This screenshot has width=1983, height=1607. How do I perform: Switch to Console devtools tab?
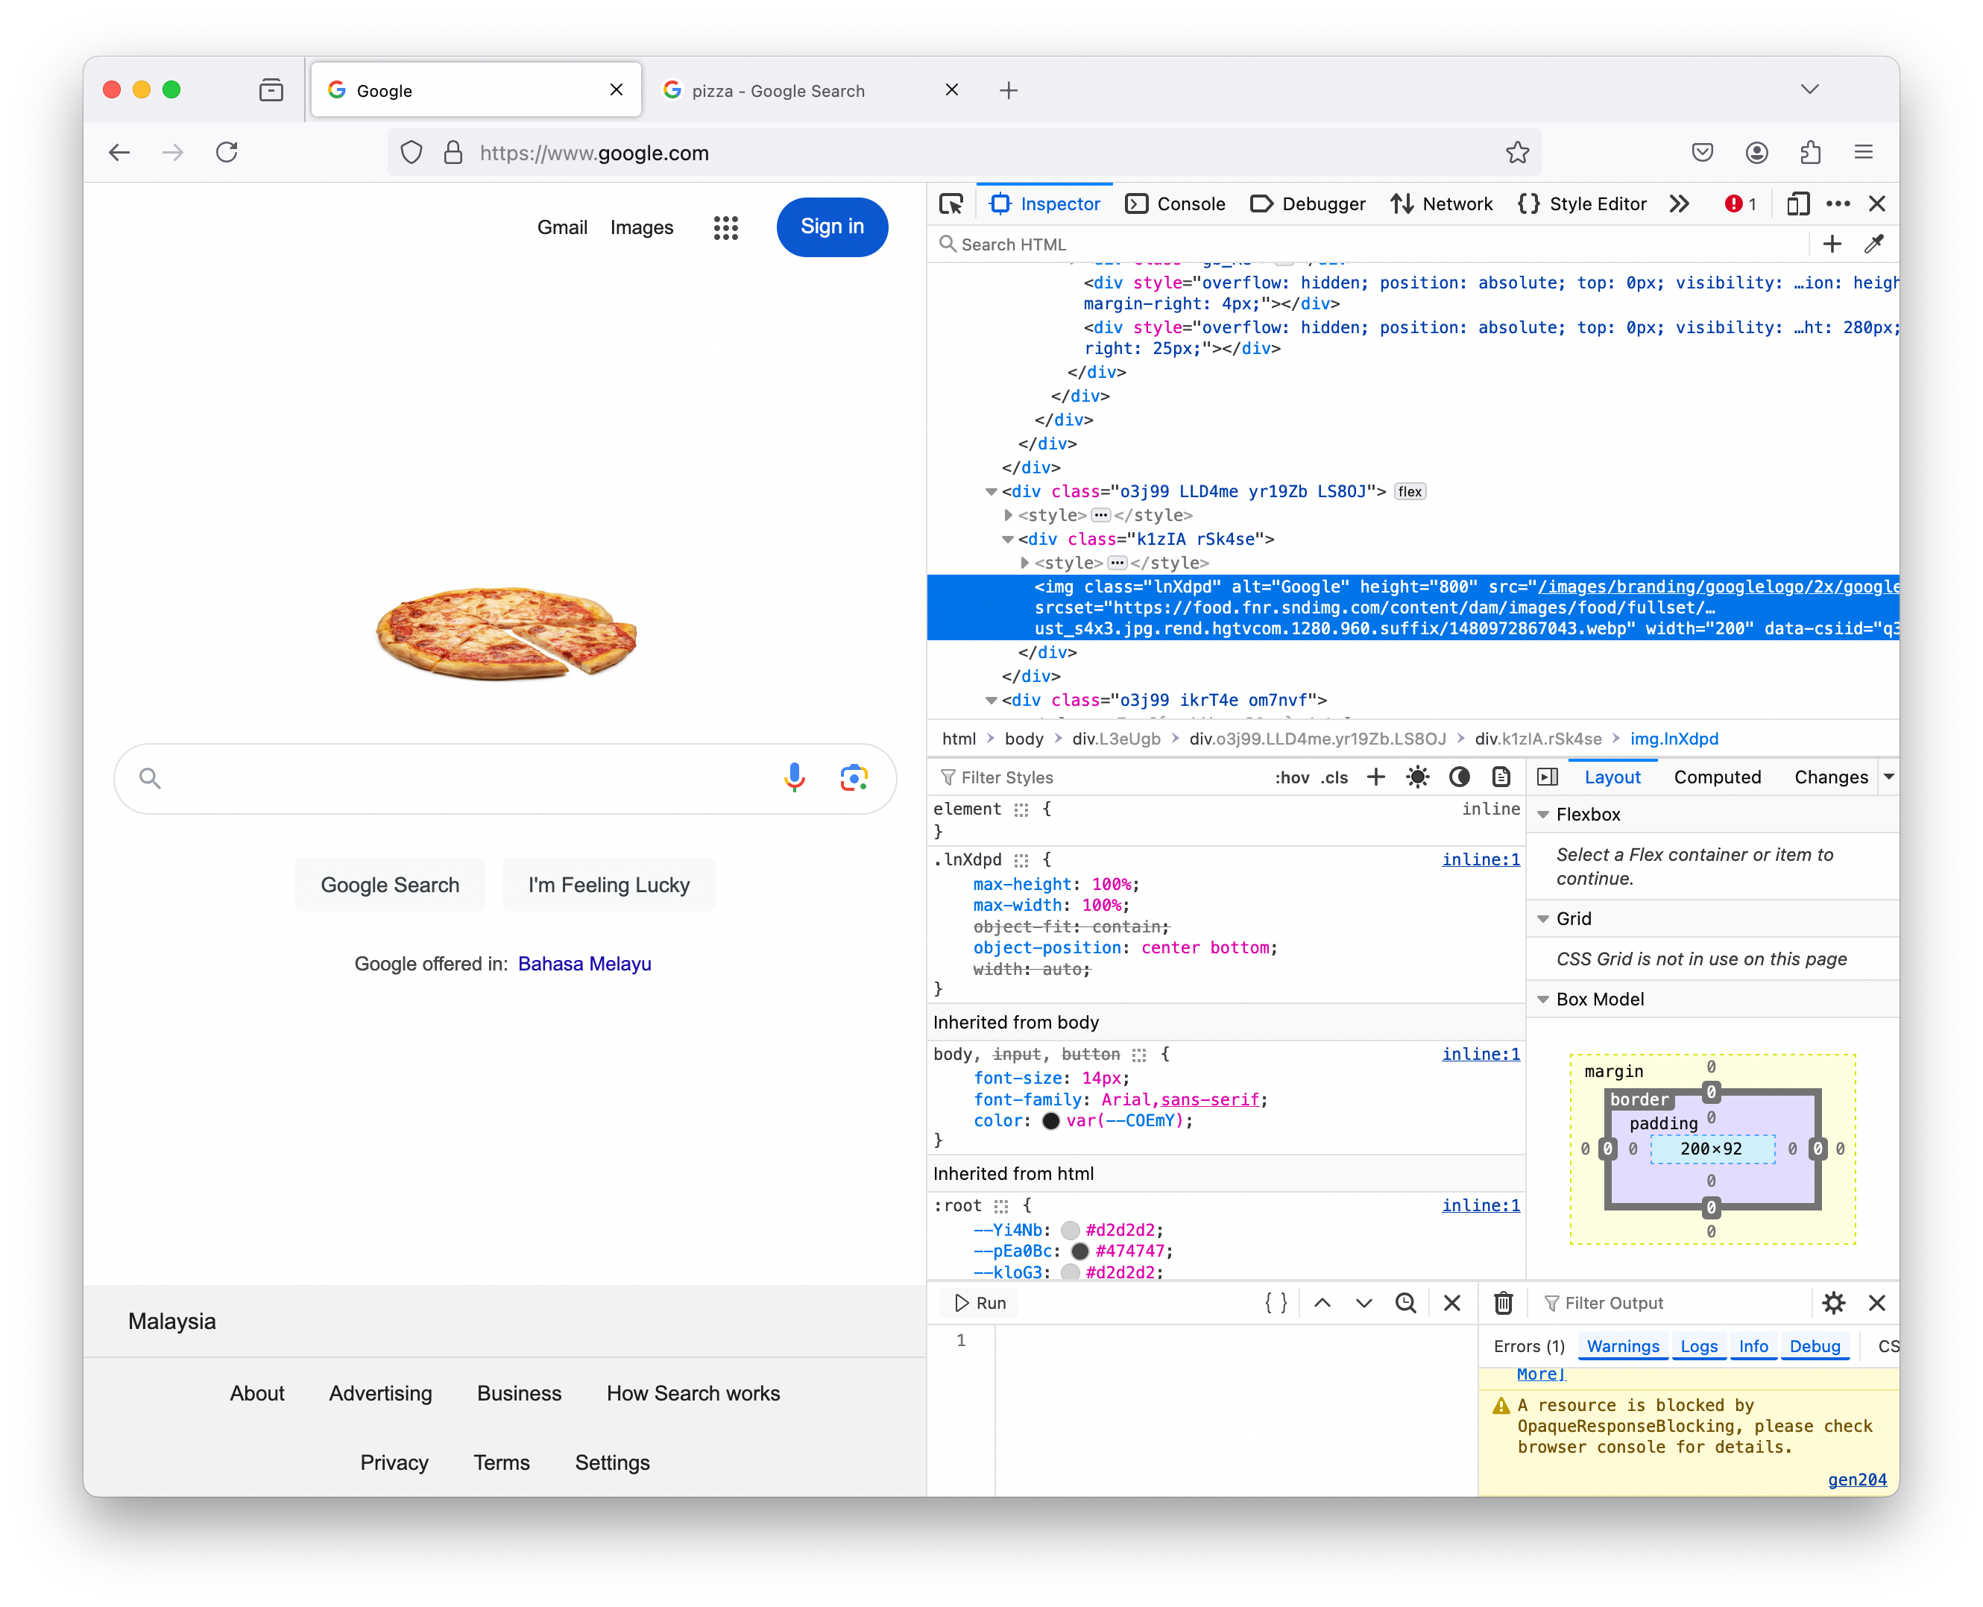coord(1175,203)
